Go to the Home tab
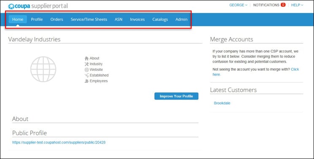 coord(18,19)
